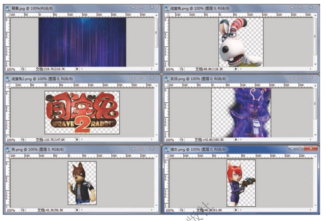Viewport: 326px width, 221px height.
Task: Click the status bar icon in 狗.png window
Action: (x=23, y=210)
